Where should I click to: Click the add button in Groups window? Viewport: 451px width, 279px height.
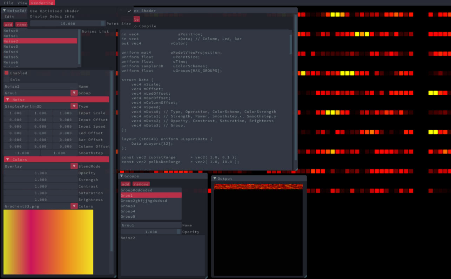(126, 184)
